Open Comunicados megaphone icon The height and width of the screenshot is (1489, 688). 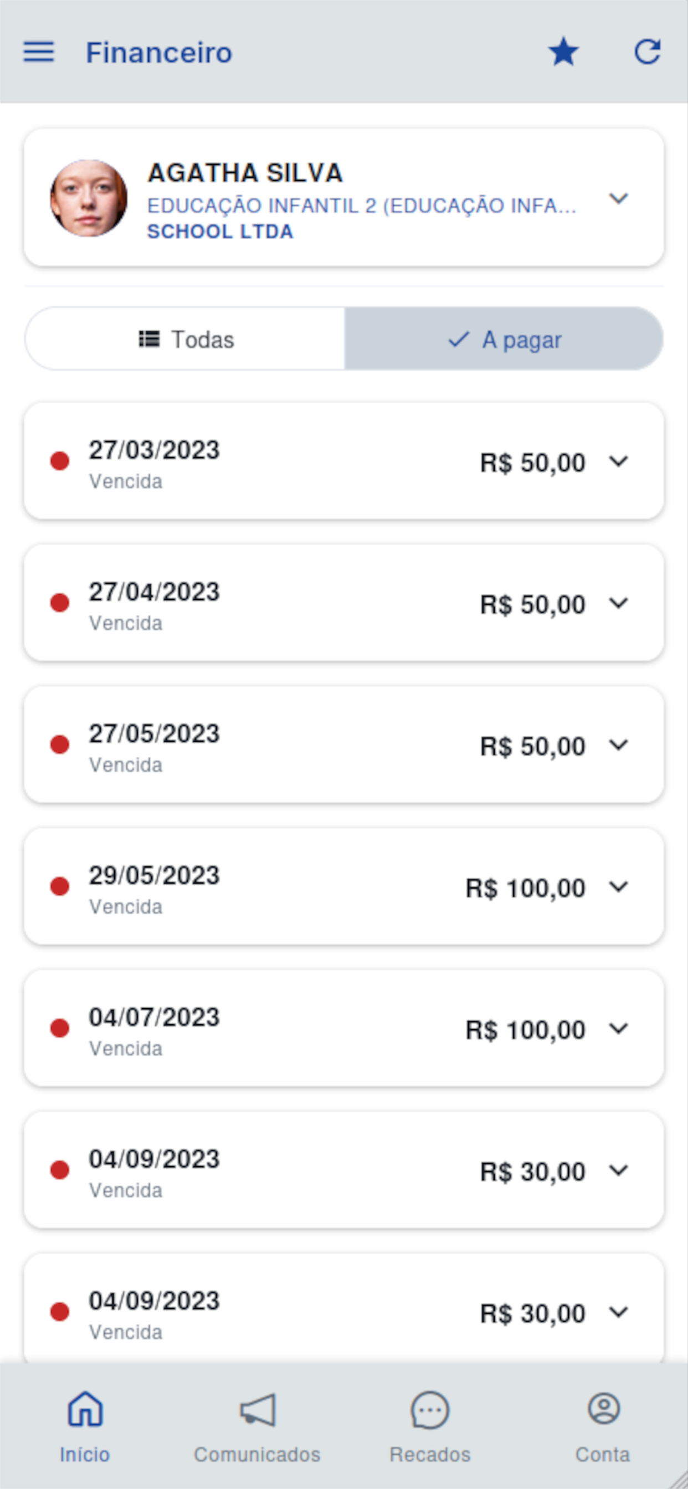point(257,1409)
